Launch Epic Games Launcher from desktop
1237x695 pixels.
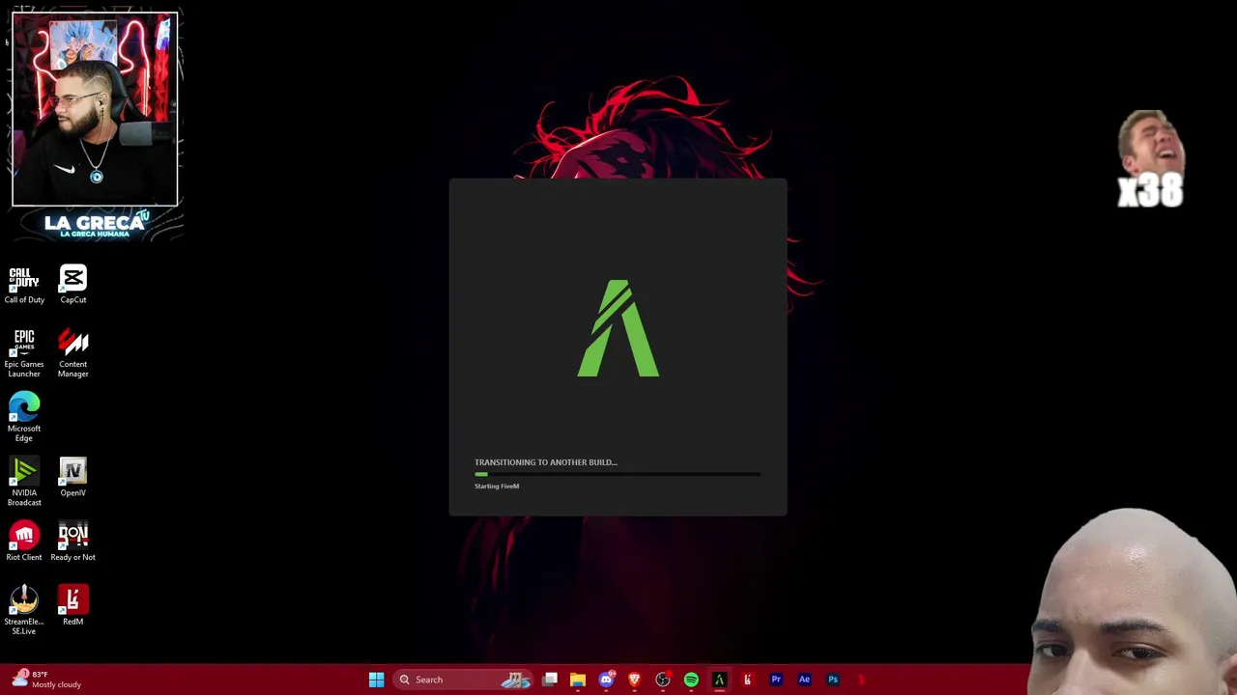pyautogui.click(x=24, y=354)
